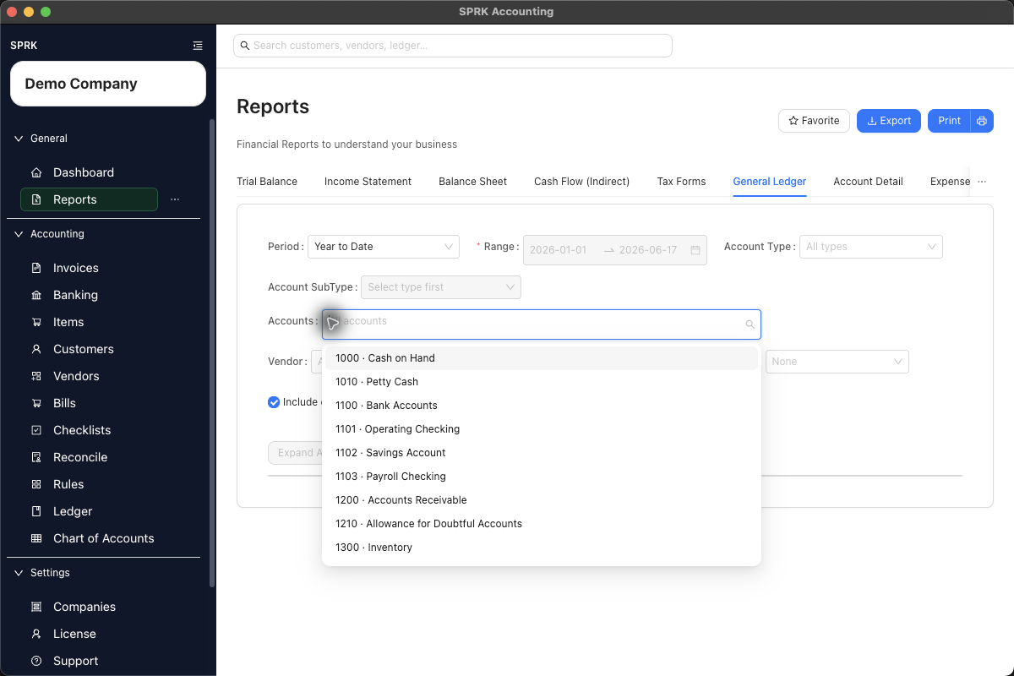Viewport: 1014px width, 676px height.
Task: Click the Dashboard home icon
Action: point(36,172)
